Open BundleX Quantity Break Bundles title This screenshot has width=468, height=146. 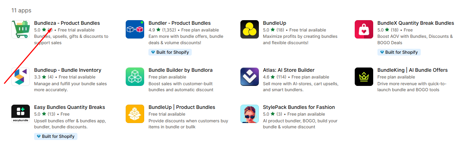coord(415,23)
